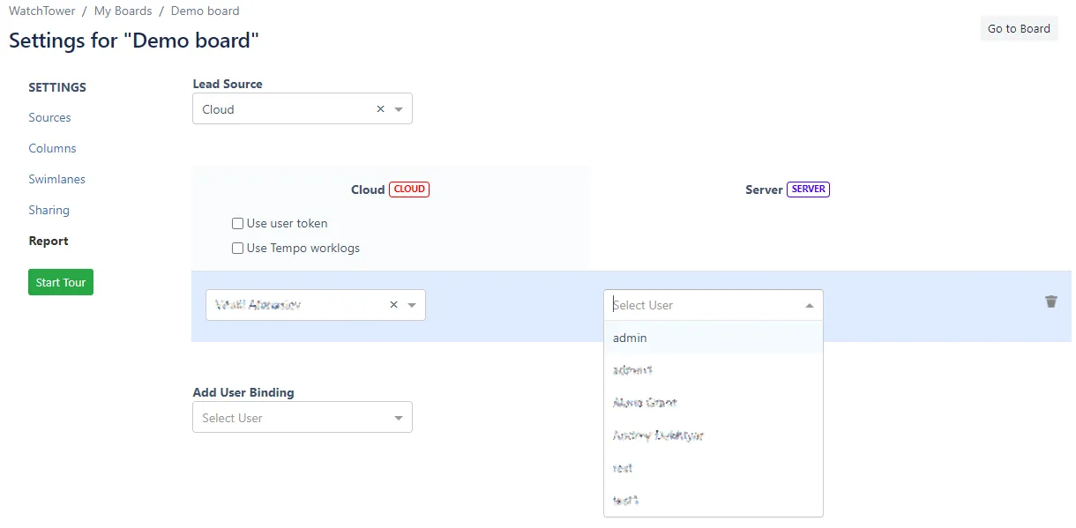Click the Add User Binding label
This screenshot has height=528, width=1076.
coord(243,393)
